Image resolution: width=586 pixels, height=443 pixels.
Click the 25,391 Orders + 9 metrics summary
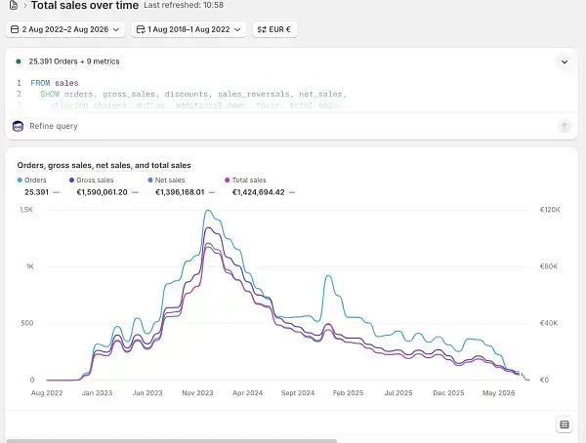74,61
